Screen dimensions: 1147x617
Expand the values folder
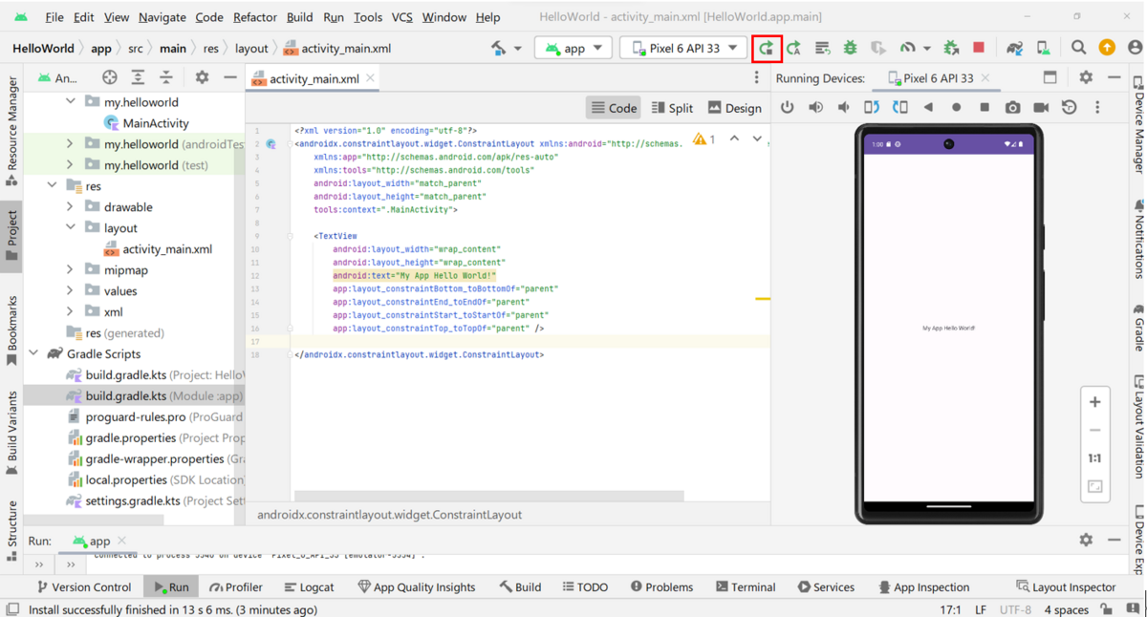(x=70, y=291)
